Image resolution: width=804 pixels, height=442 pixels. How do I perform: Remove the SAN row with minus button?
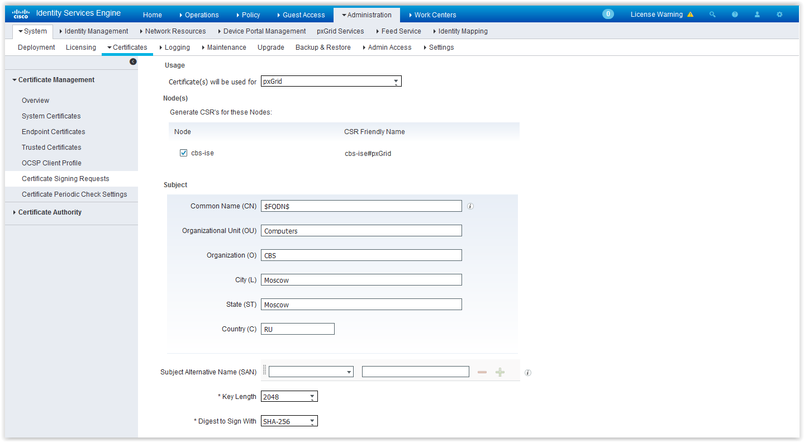click(x=482, y=372)
